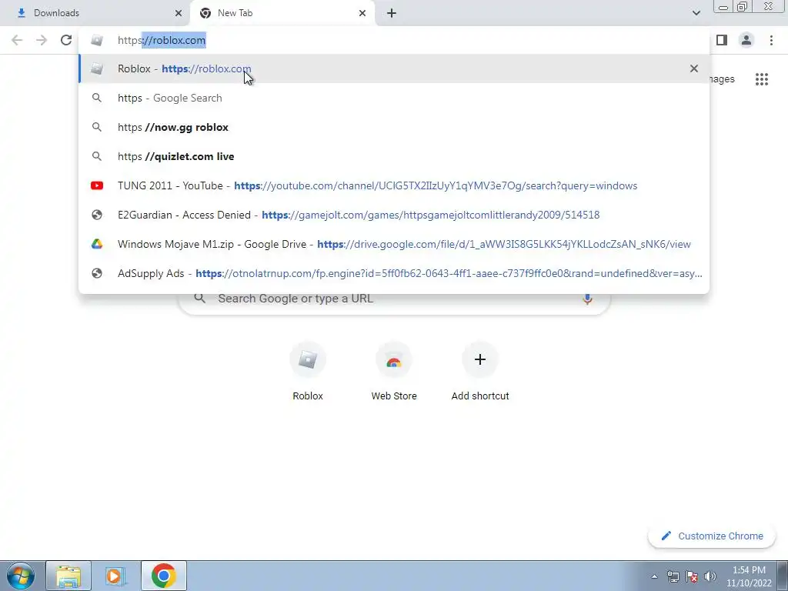This screenshot has width=788, height=591.
Task: Close the Downloads tab
Action: point(179,13)
